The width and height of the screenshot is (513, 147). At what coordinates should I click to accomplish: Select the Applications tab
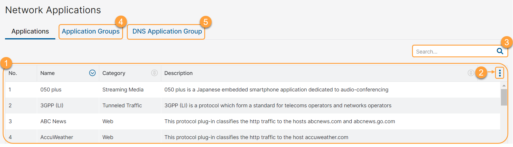30,31
